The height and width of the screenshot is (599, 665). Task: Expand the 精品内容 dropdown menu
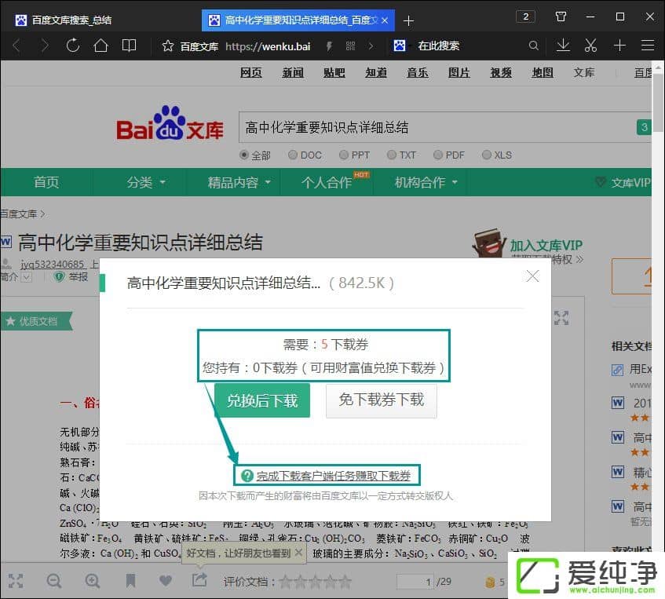[239, 182]
